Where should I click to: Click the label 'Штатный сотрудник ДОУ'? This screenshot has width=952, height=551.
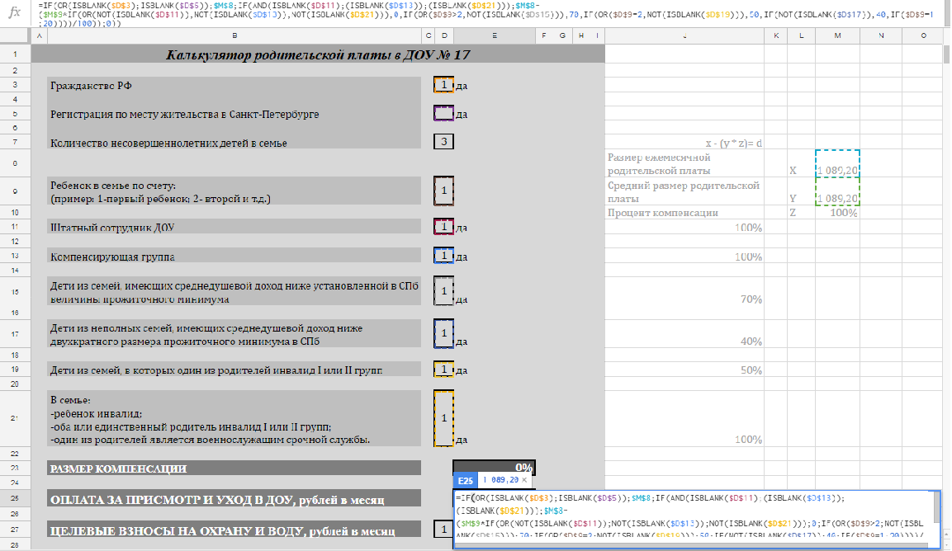[112, 228]
